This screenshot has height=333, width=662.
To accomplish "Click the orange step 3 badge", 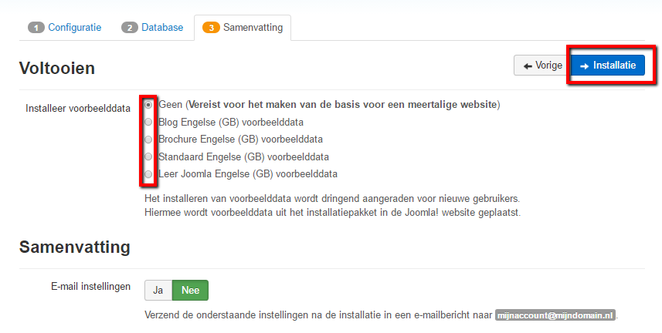I will pos(211,28).
